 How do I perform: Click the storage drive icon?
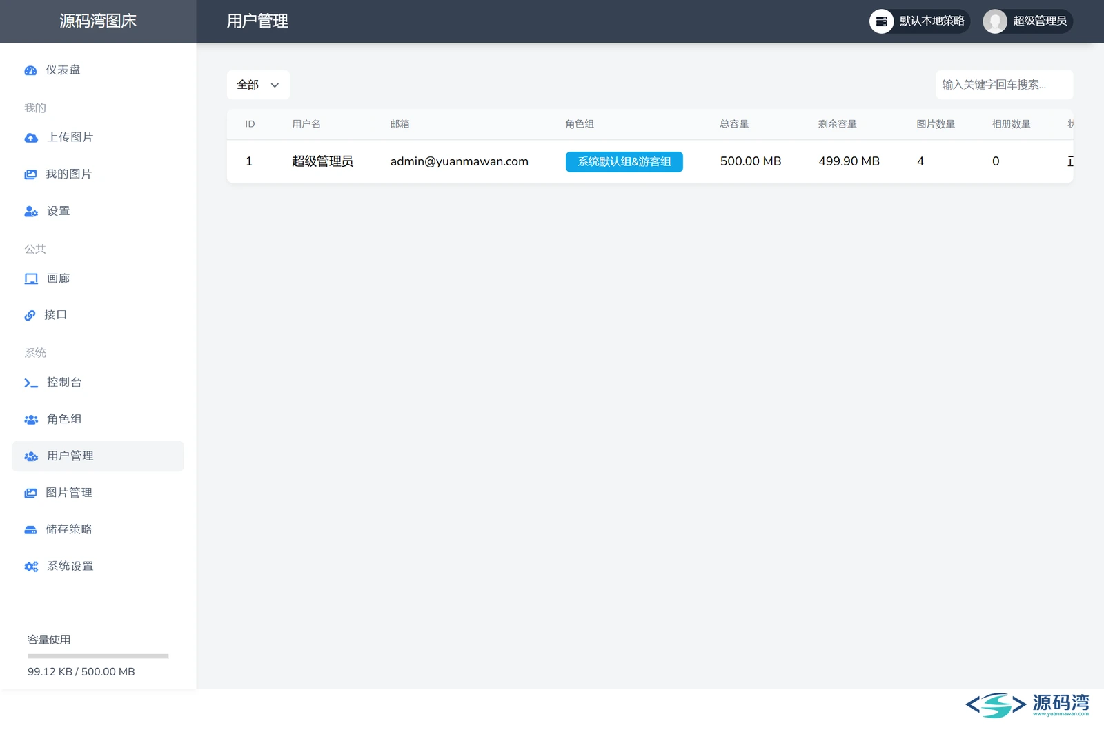click(30, 529)
